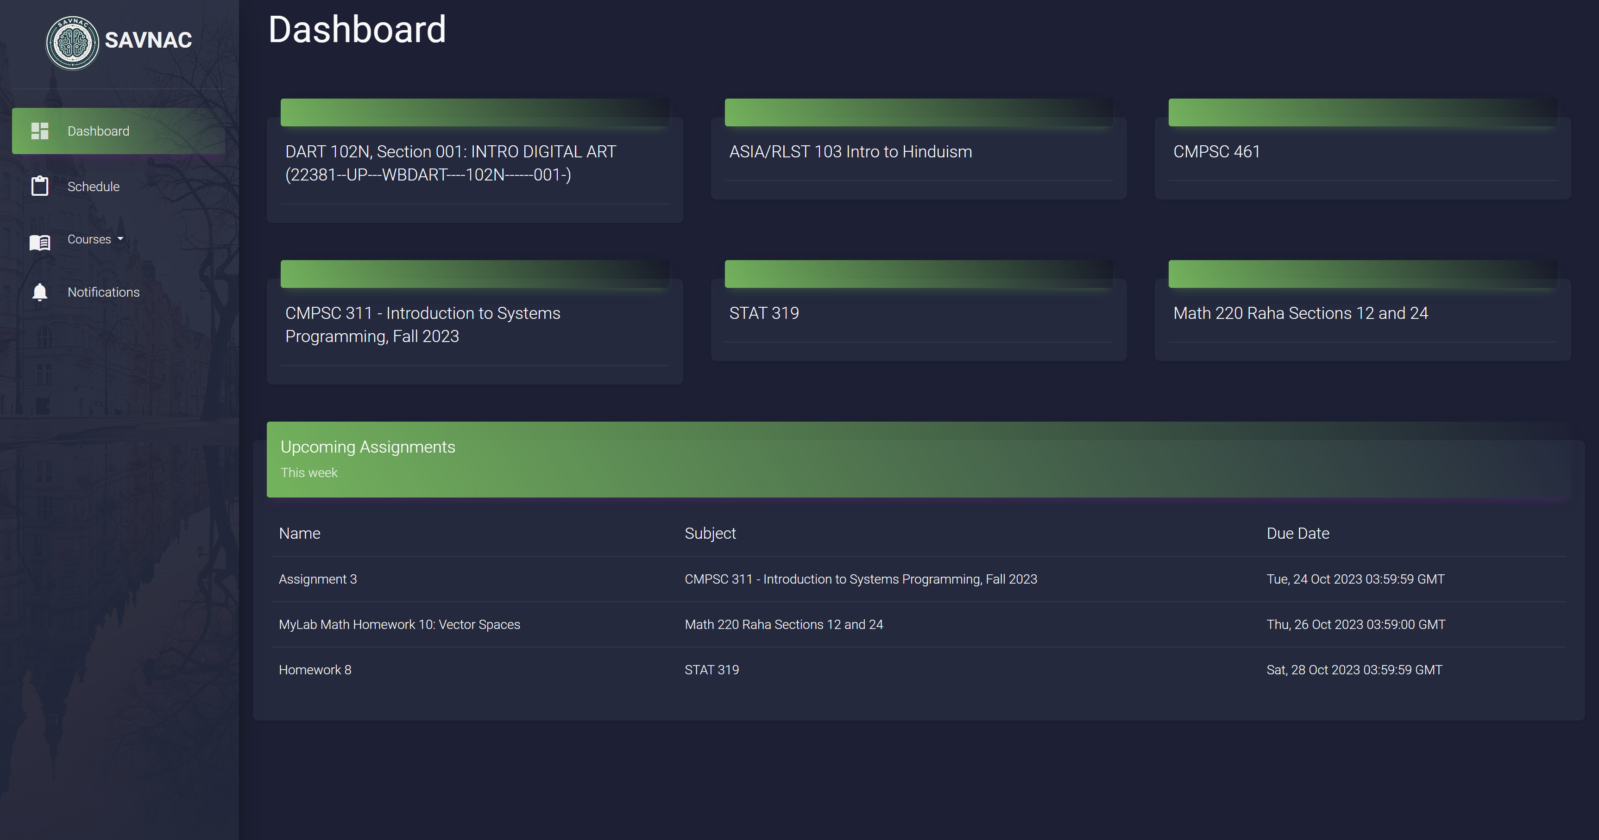This screenshot has width=1599, height=840.
Task: Open Math 220 Raha Sections course card
Action: tap(1300, 313)
